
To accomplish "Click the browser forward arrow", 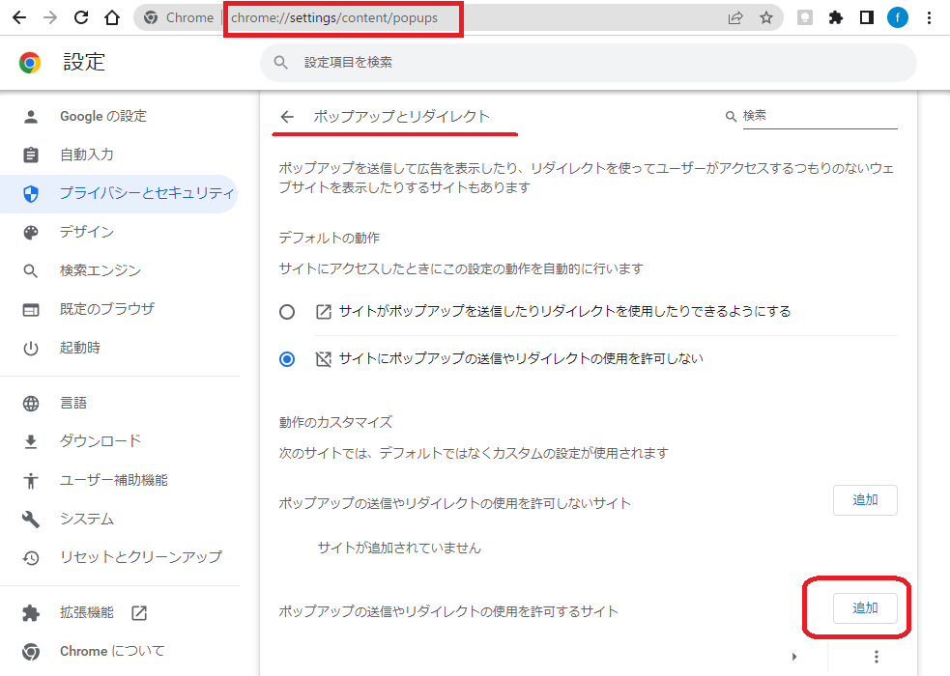I will click(50, 17).
